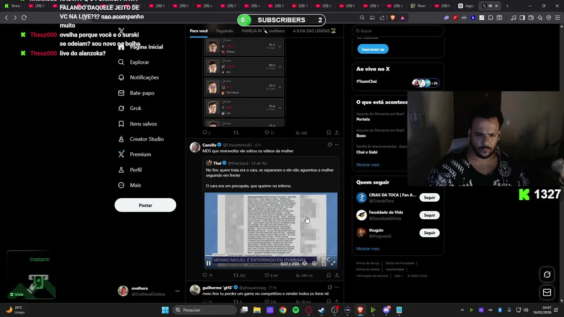Expand the Lulu match row chevron

click(279, 107)
